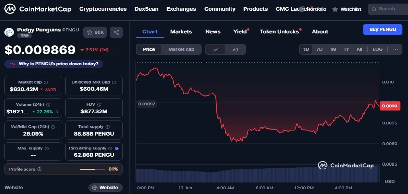Open the Products menu
The width and height of the screenshot is (408, 194).
(x=255, y=9)
